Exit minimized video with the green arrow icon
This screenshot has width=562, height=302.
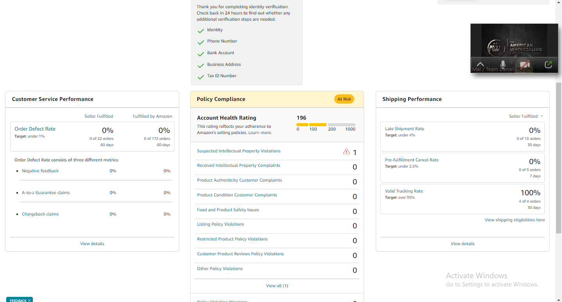tap(548, 65)
